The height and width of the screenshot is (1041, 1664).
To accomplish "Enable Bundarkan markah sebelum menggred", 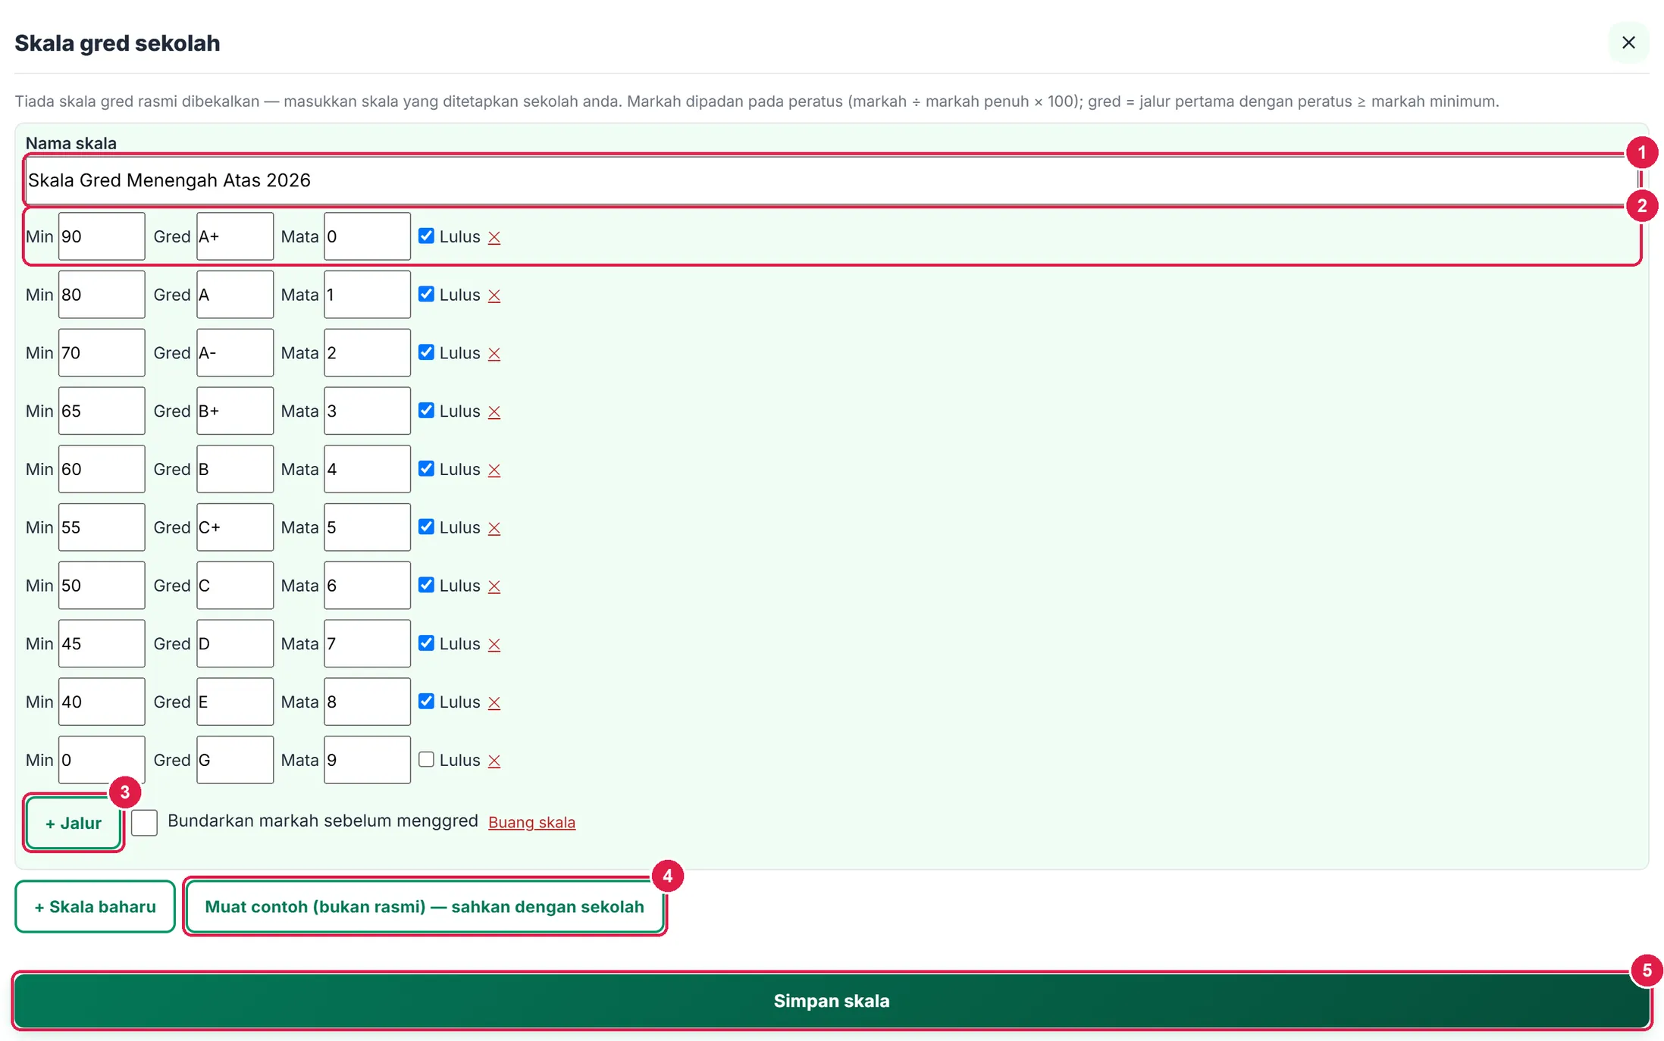I will 144,822.
